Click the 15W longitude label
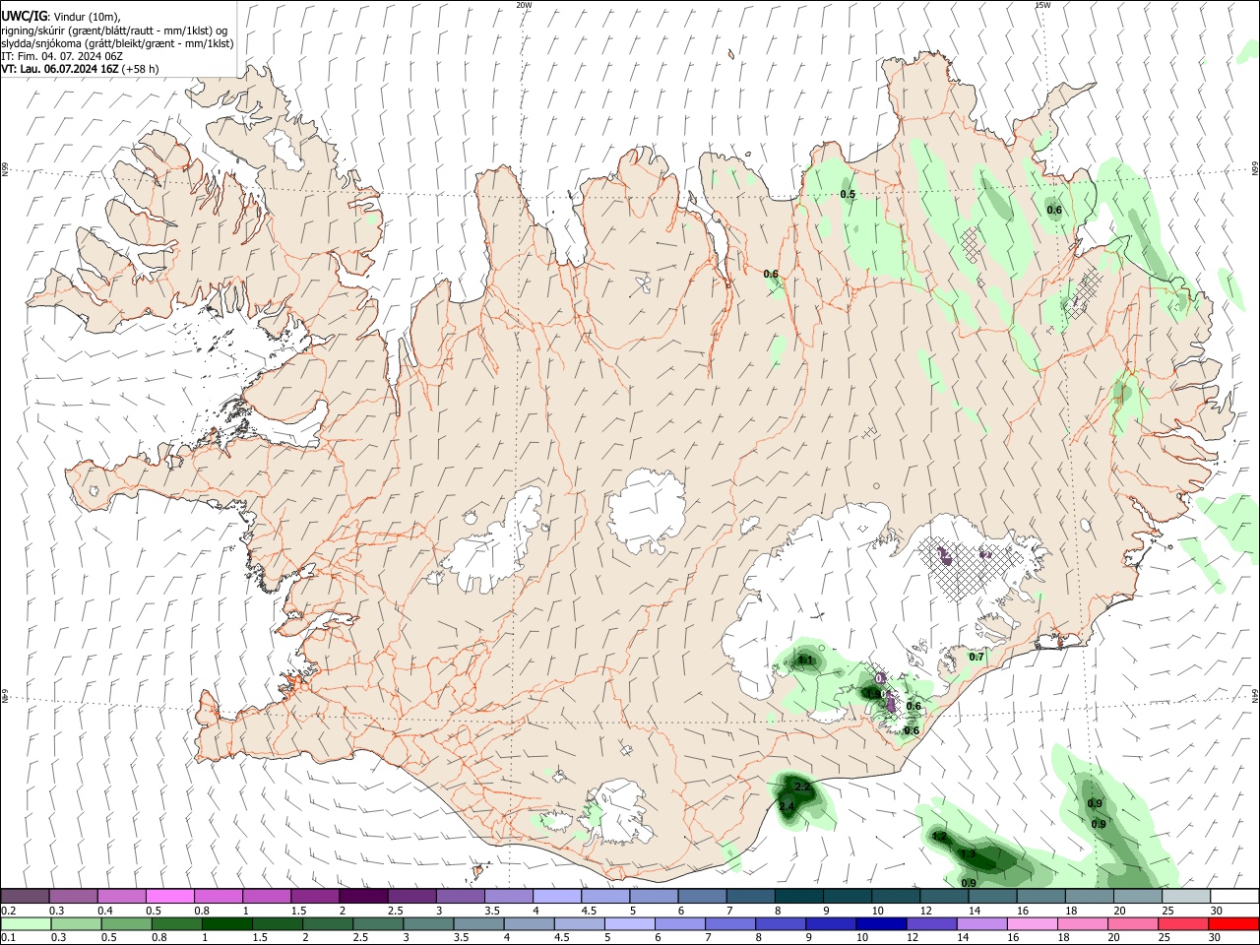 1042,5
